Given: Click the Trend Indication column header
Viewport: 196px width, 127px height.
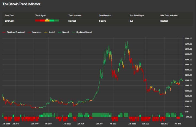Looking at the screenshot, I should pos(75,16).
